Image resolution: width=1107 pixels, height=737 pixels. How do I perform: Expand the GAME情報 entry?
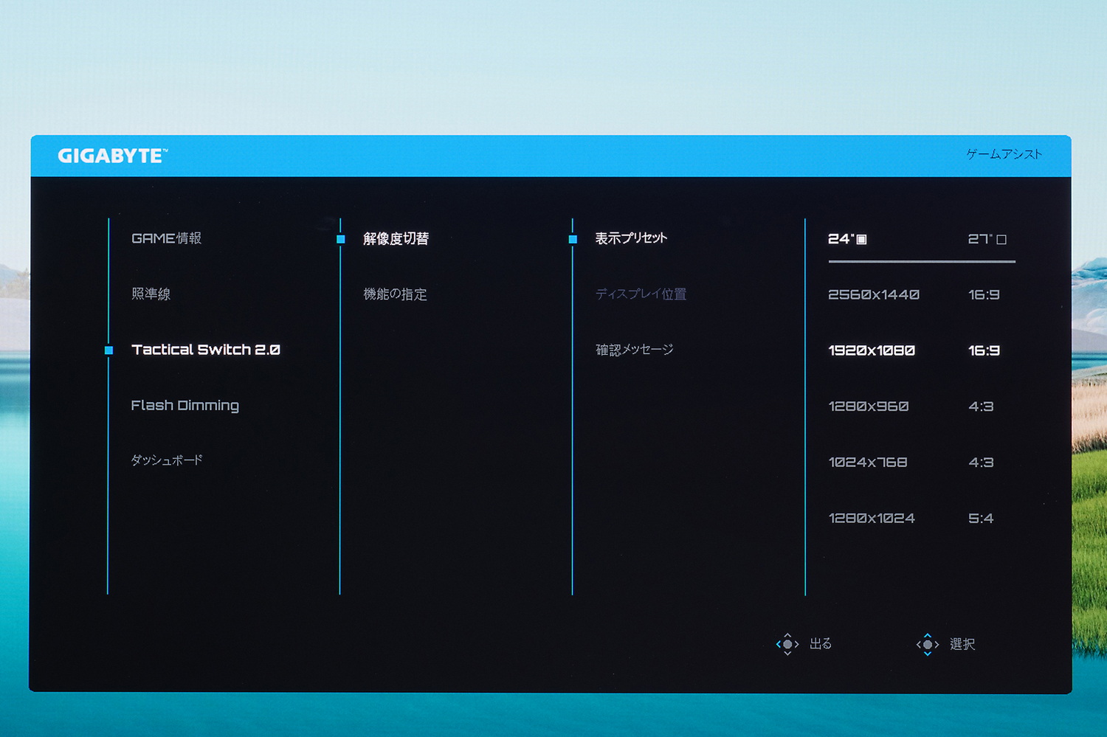[x=167, y=238]
